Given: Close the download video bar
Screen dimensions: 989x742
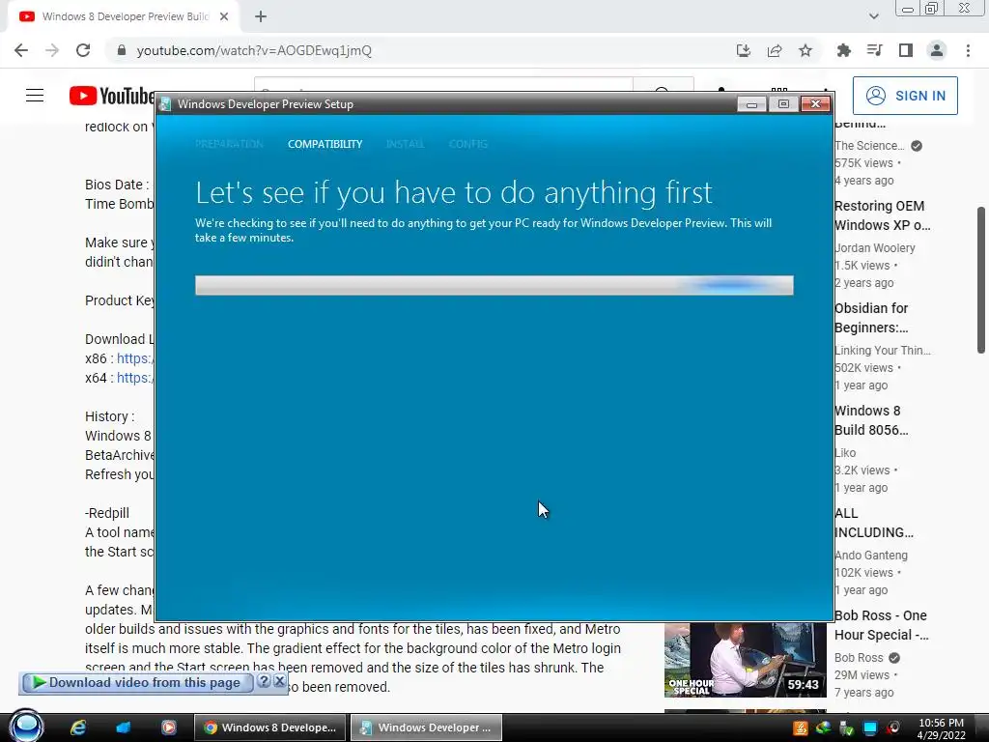Looking at the screenshot, I should click(279, 681).
